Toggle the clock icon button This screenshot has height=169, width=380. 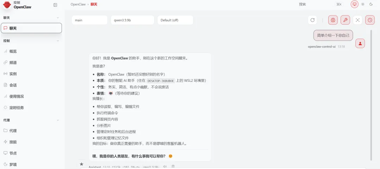[x=370, y=20]
